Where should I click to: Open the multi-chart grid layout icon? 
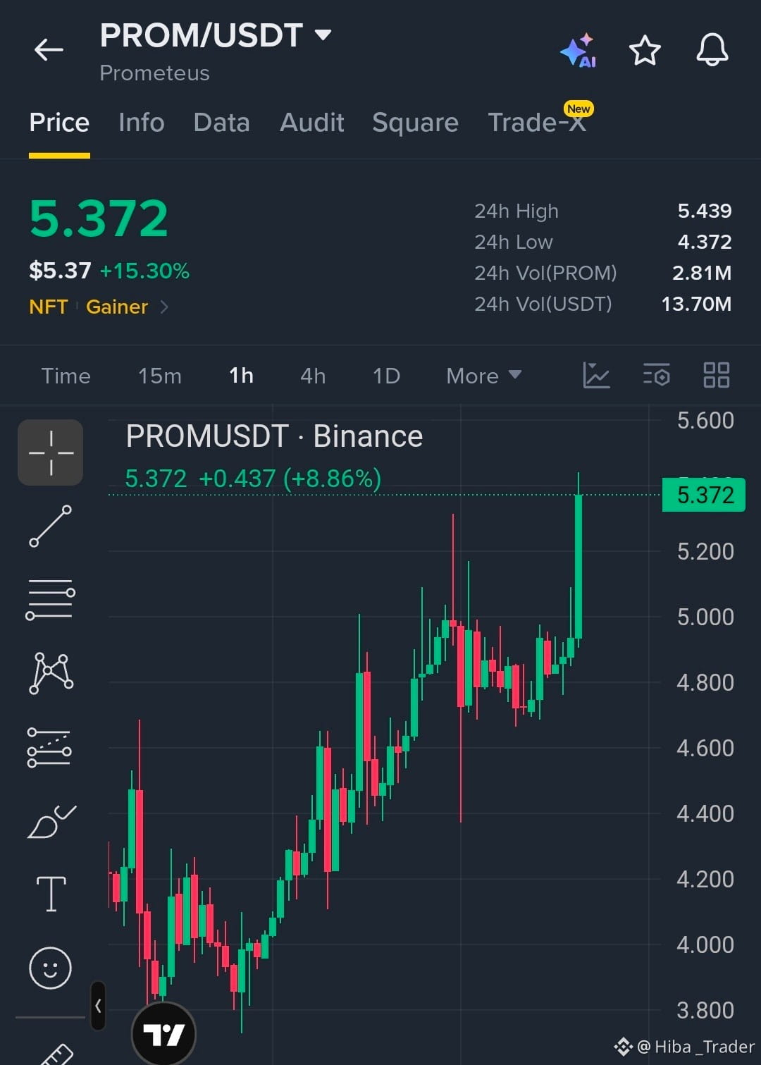click(717, 375)
